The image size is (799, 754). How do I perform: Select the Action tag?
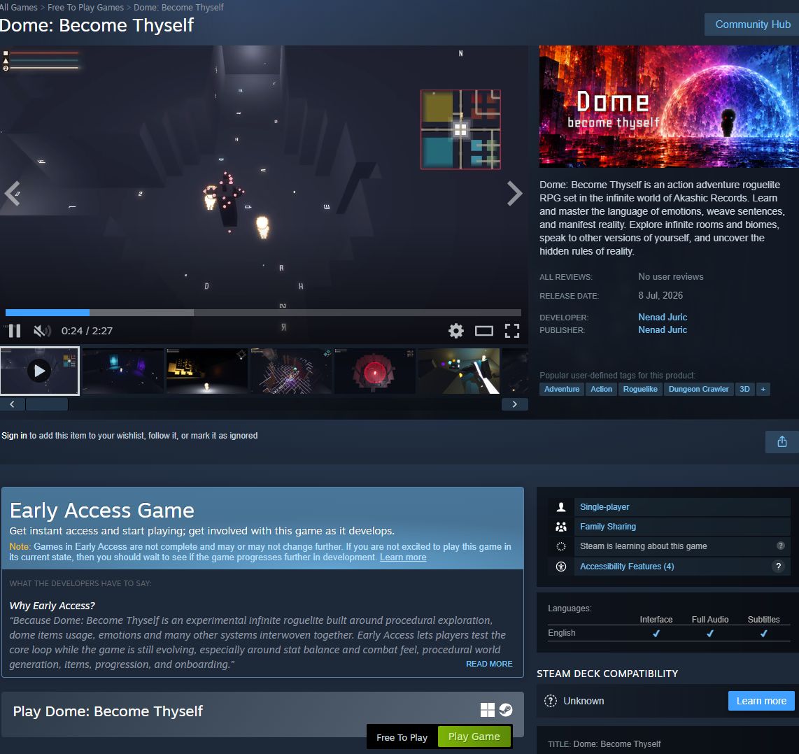[601, 389]
